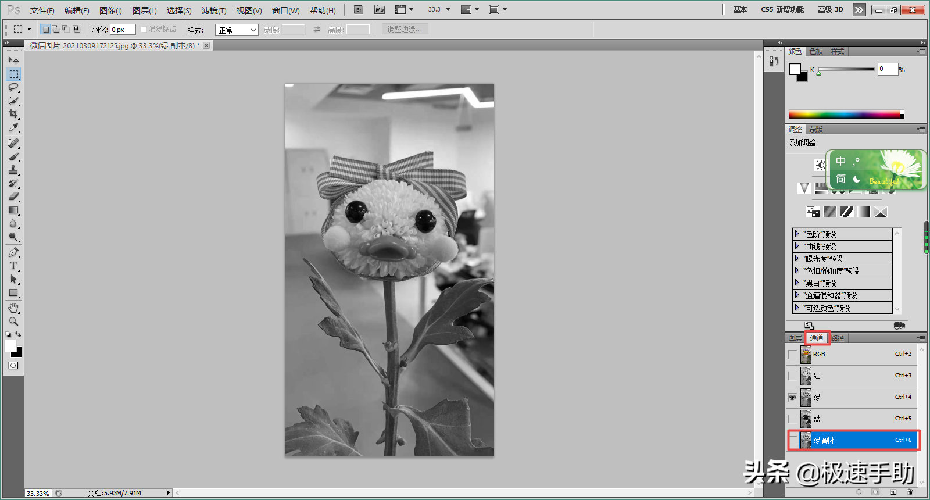Viewport: 930px width, 500px height.
Task: Show the 绿 副本 channel
Action: pos(792,440)
